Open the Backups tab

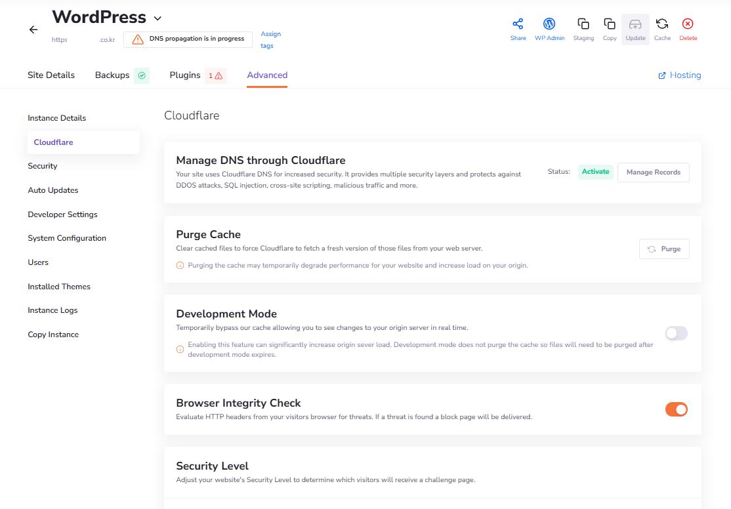click(x=112, y=75)
